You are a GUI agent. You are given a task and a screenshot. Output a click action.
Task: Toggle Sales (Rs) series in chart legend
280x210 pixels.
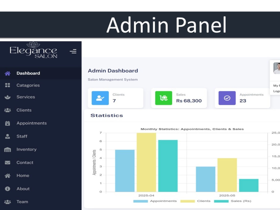pyautogui.click(x=233, y=201)
